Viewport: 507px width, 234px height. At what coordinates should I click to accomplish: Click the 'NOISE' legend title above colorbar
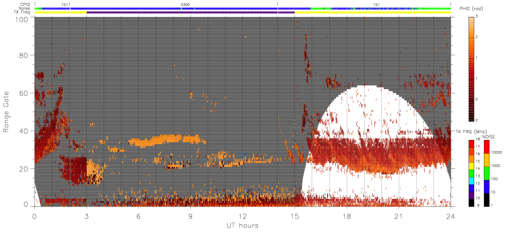(x=489, y=137)
